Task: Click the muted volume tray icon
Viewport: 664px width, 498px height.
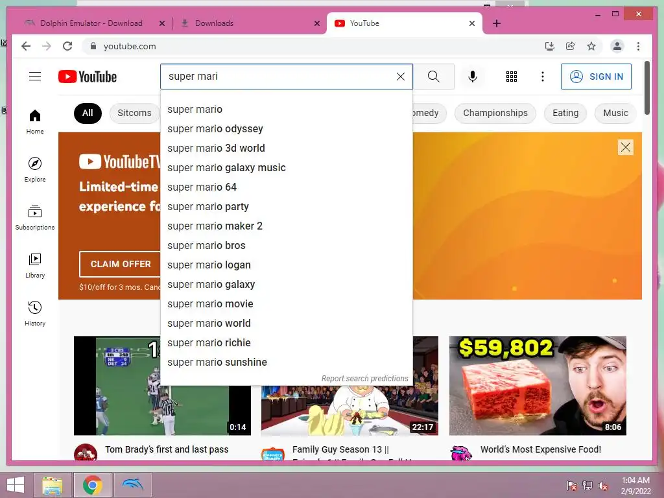Action: (602, 485)
